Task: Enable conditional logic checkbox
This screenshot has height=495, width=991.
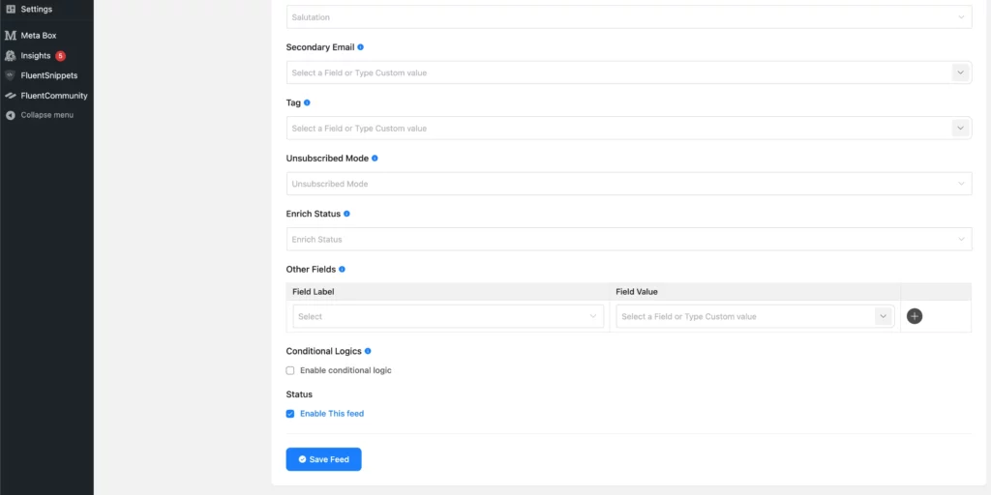Action: point(290,370)
